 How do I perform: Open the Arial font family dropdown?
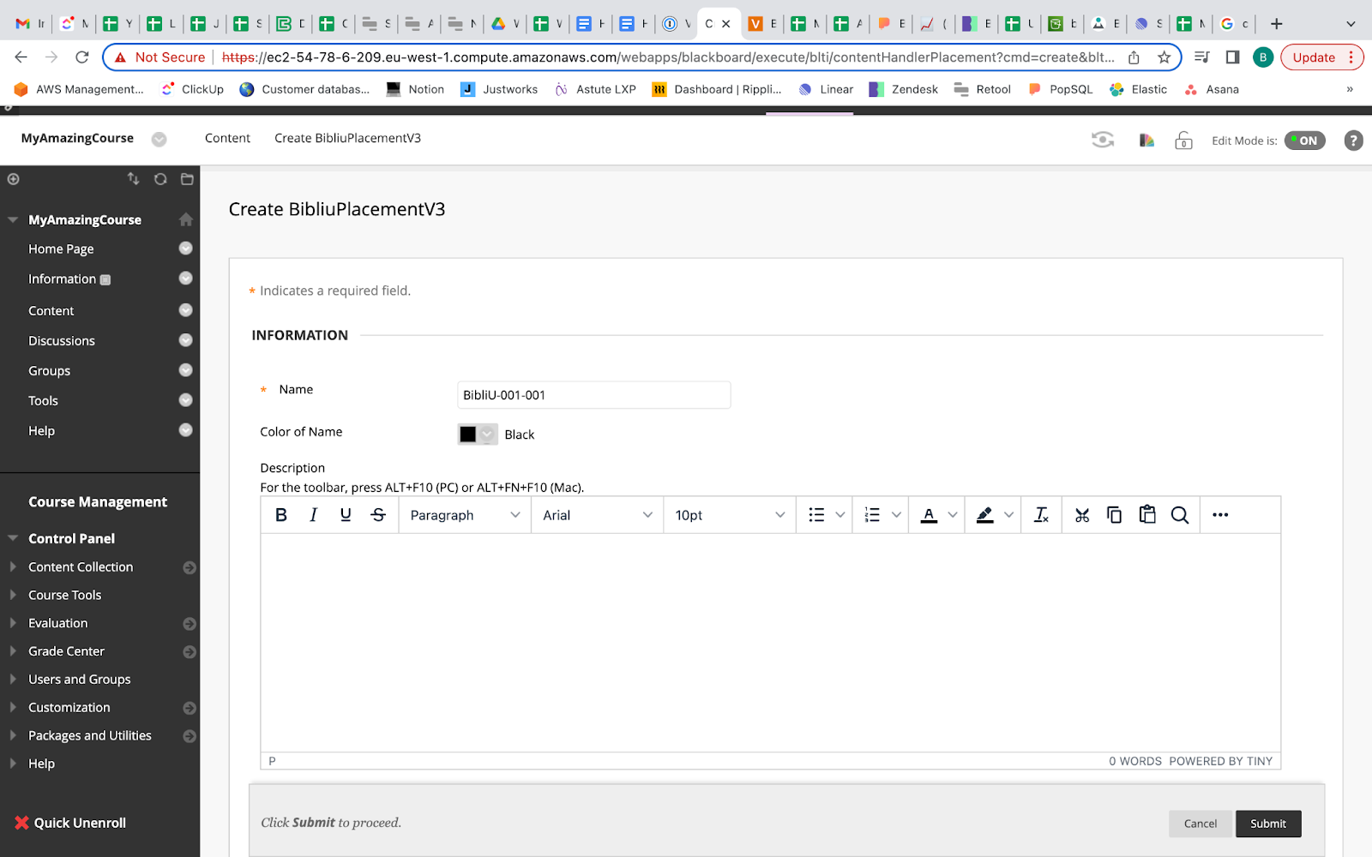597,515
